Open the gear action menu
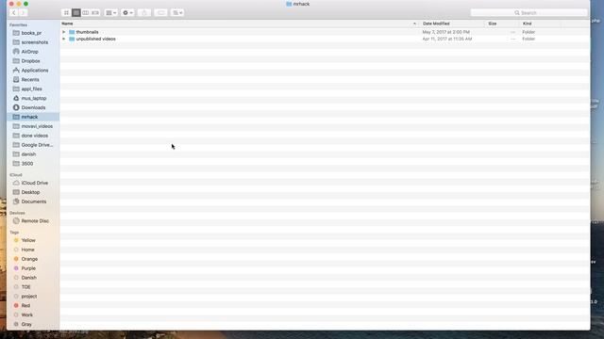The width and height of the screenshot is (604, 339). tap(127, 12)
